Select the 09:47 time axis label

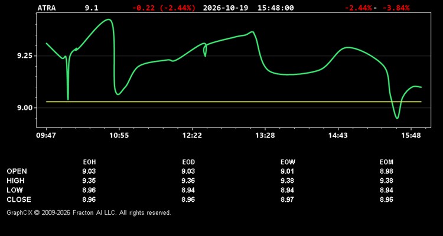pyautogui.click(x=46, y=136)
